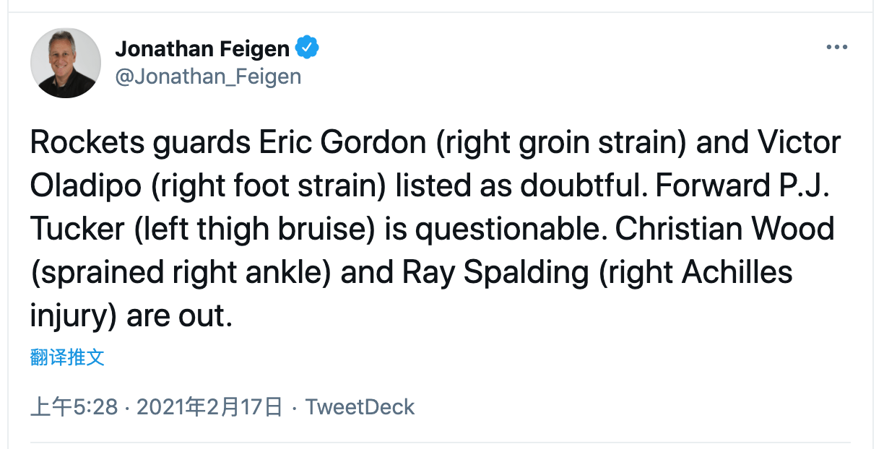Viewport: 884px width, 449px height.
Task: Click the Jonathan Feigen display name
Action: tap(202, 49)
